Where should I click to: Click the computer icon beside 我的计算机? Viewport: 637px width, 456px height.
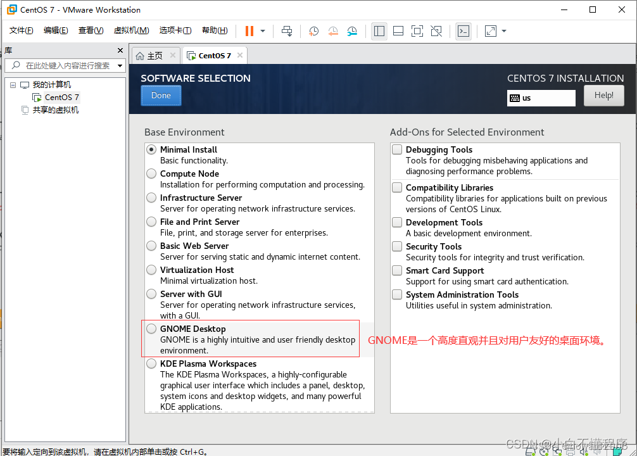[25, 85]
